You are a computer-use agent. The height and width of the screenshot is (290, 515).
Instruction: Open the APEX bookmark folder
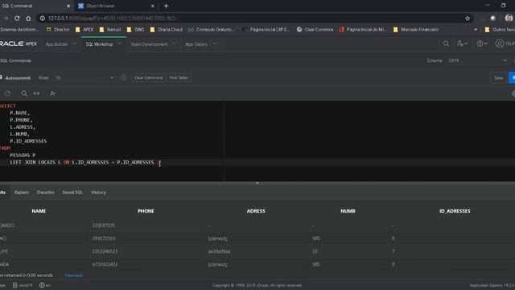click(x=84, y=30)
